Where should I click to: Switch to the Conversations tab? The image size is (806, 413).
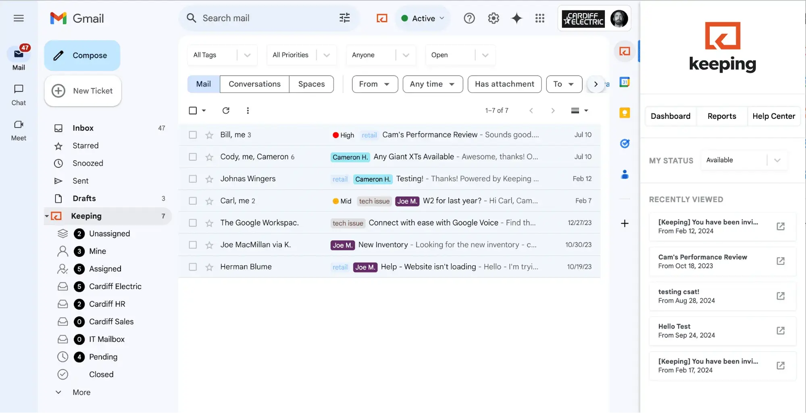[254, 84]
